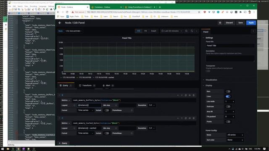Go back in Chrome history
This screenshot has height=151, width=269.
coord(58,12)
